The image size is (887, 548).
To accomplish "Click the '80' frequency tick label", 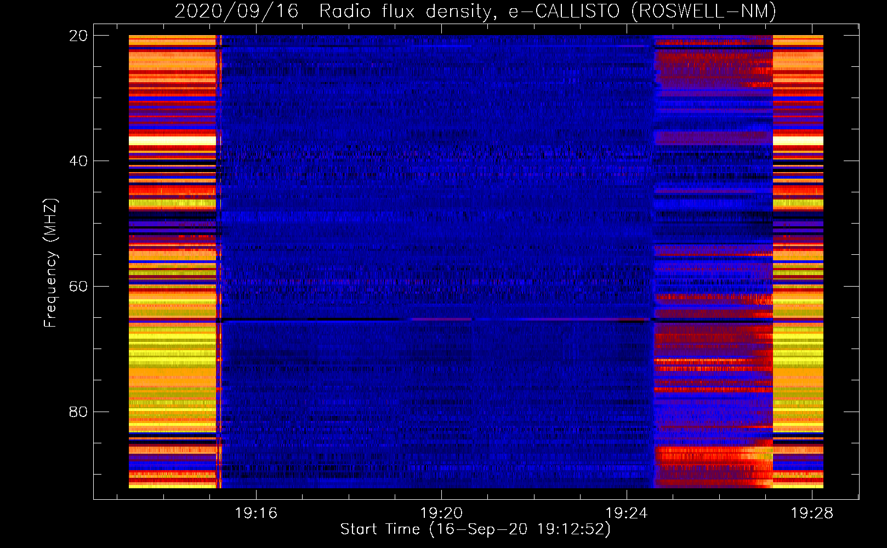I will (78, 412).
